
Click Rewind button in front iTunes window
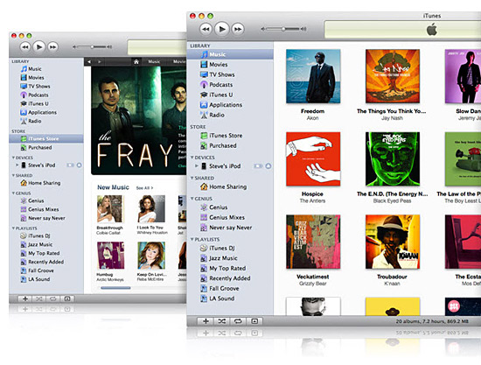206,29
